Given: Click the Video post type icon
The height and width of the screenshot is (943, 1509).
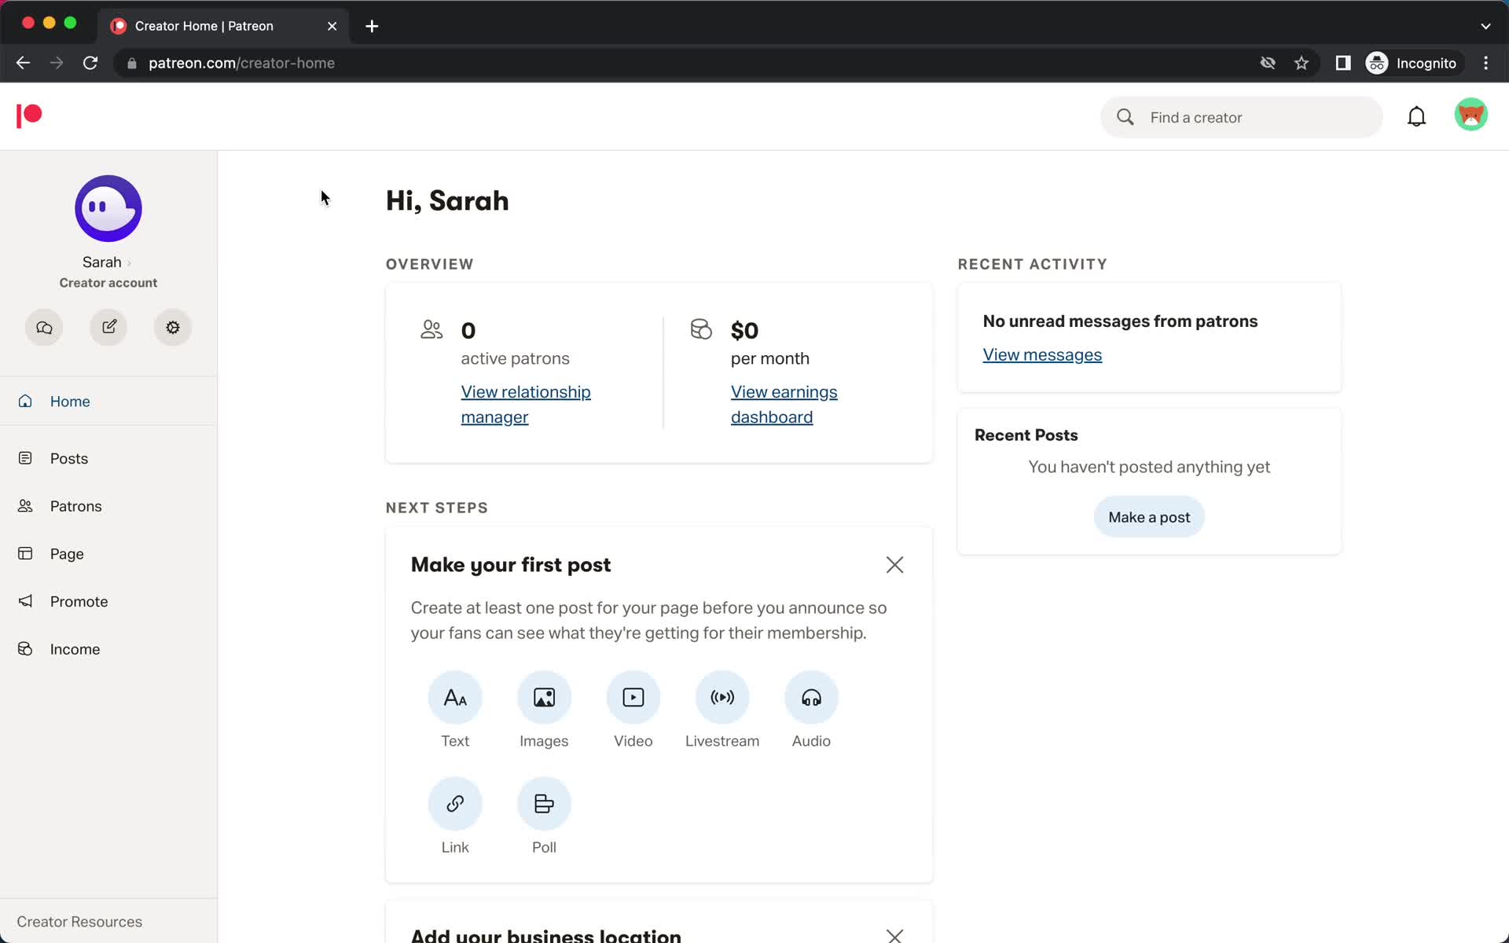Looking at the screenshot, I should click(x=633, y=696).
